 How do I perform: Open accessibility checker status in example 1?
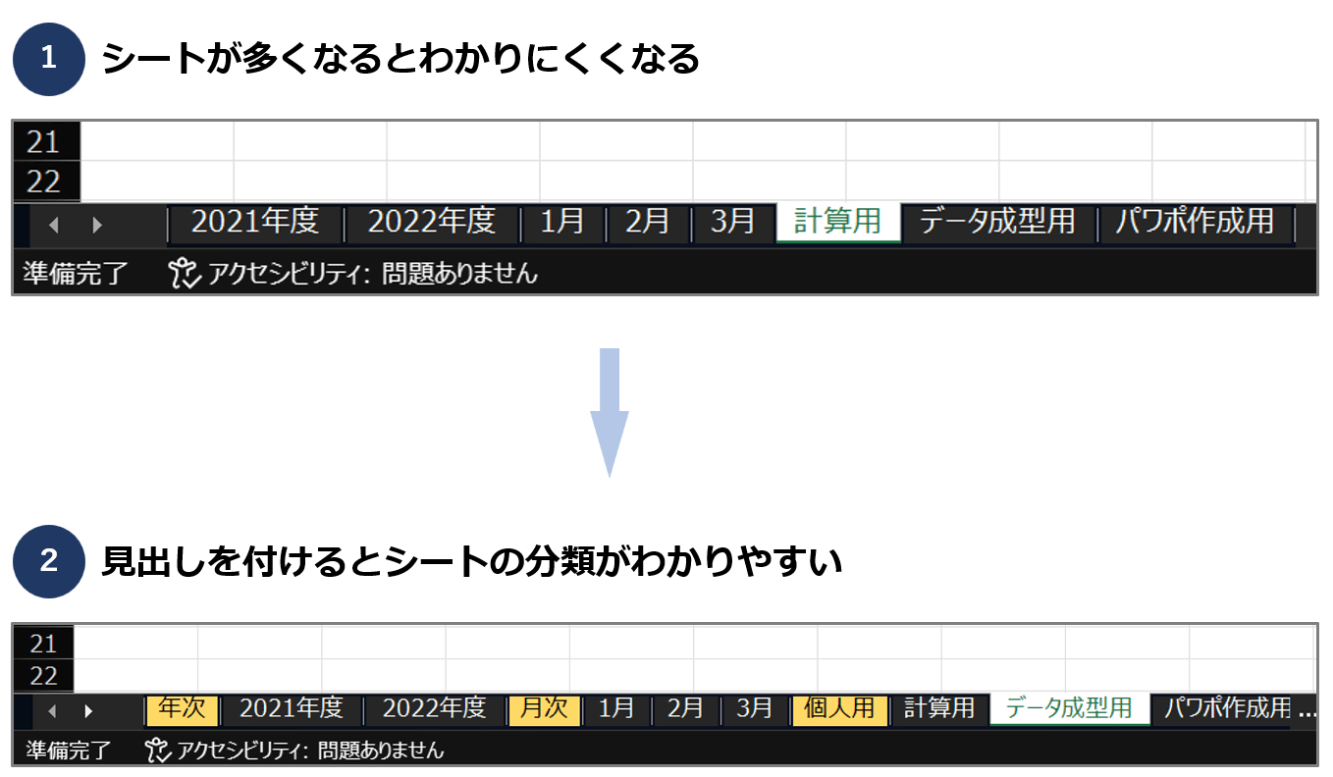tap(352, 273)
